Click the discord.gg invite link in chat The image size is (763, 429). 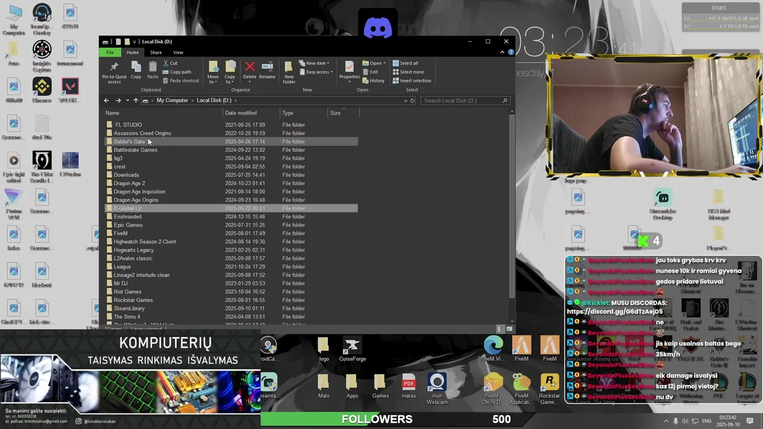point(615,312)
